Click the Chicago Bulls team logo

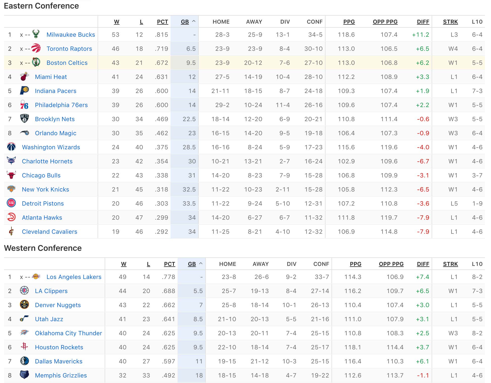[11, 175]
